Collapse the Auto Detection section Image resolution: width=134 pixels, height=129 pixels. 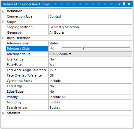point(4,38)
